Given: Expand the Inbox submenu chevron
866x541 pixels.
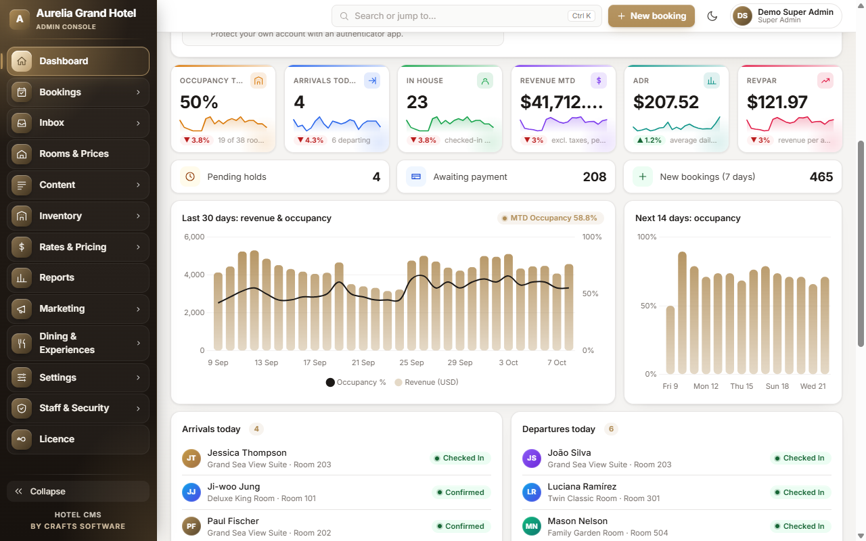Looking at the screenshot, I should click(138, 123).
